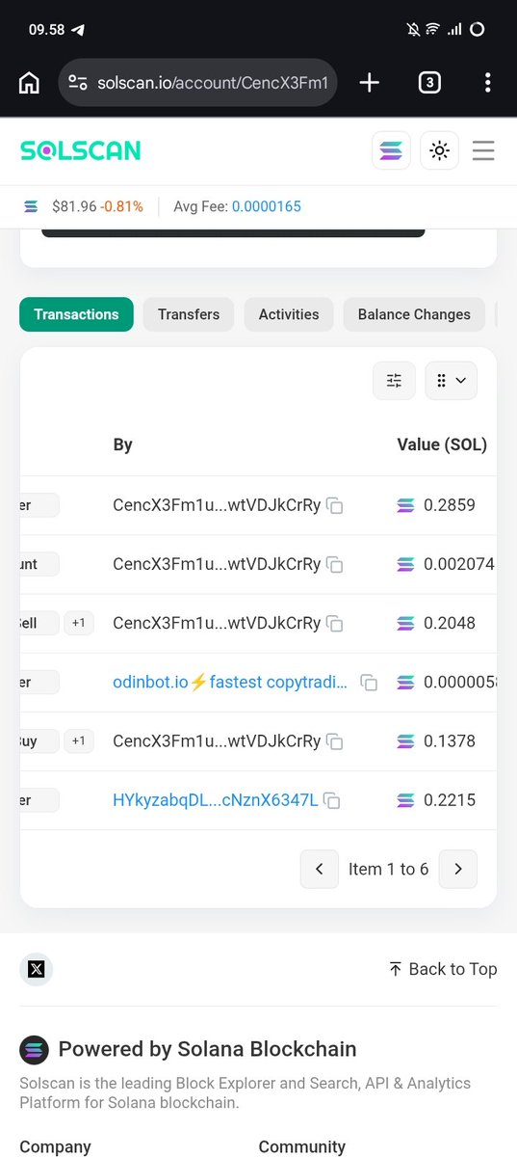The height and width of the screenshot is (1157, 517).
Task: Click the 0.2215 SOL value
Action: [450, 800]
